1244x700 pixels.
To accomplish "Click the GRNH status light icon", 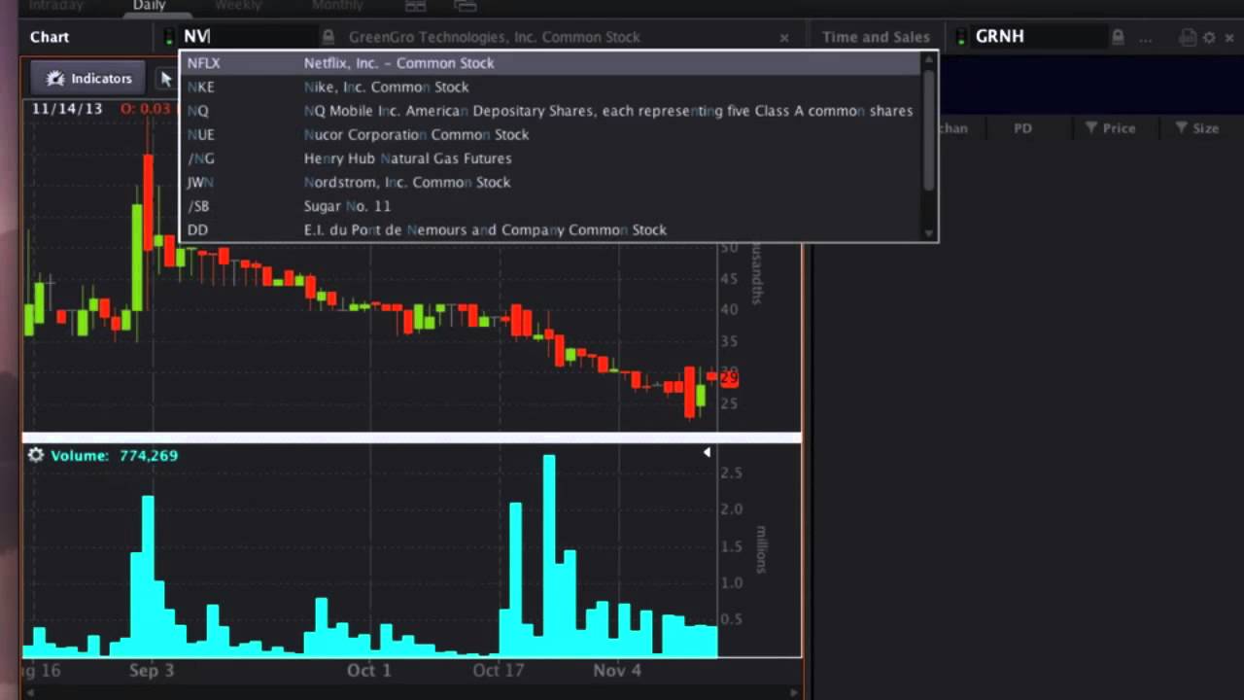I will pyautogui.click(x=961, y=37).
